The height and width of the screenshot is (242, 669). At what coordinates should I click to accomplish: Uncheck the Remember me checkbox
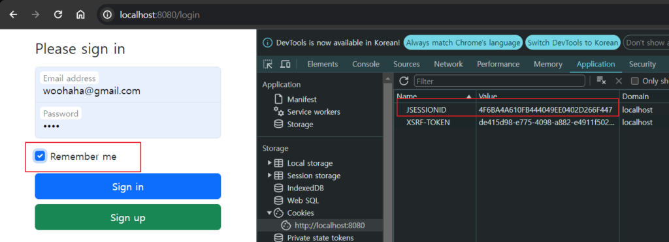click(x=40, y=157)
